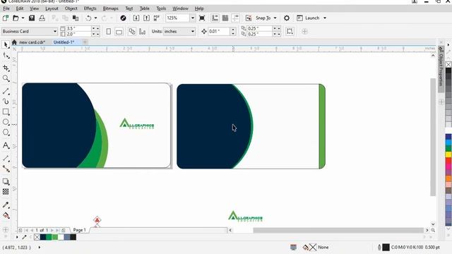Toggle the current page layout button
Viewport: 452px width, 254px height.
coord(142,31)
